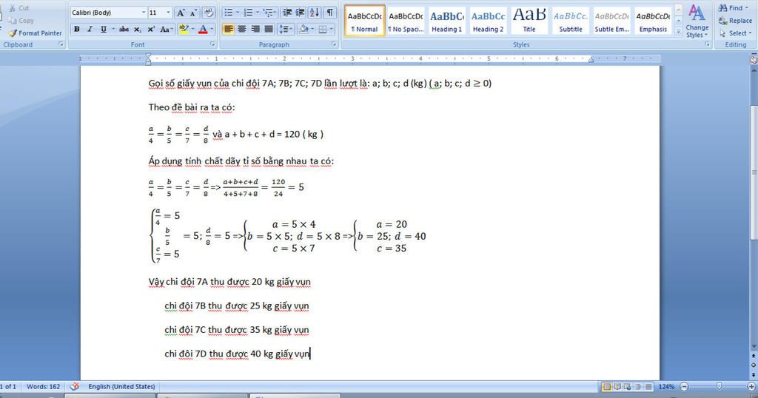This screenshot has width=758, height=398.
Task: Toggle superscript formatting
Action: [x=151, y=30]
